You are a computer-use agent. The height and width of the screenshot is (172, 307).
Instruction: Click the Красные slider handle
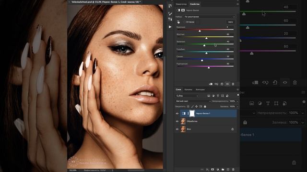(200, 31)
